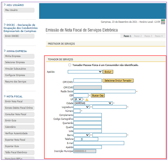The width and height of the screenshot is (168, 161).
Task: Click the MINHA EMPRESA section heading
Action: tap(16, 51)
